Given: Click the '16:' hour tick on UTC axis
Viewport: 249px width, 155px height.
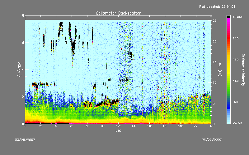Looking at the screenshot, I should coord(150,126).
